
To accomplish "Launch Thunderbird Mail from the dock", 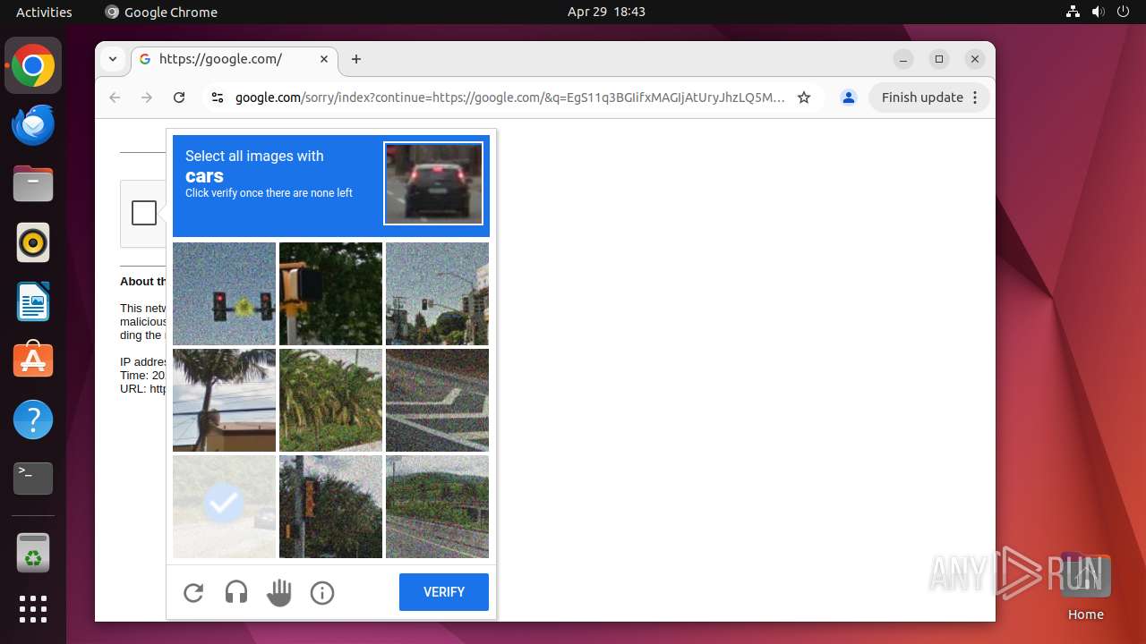I will [33, 125].
